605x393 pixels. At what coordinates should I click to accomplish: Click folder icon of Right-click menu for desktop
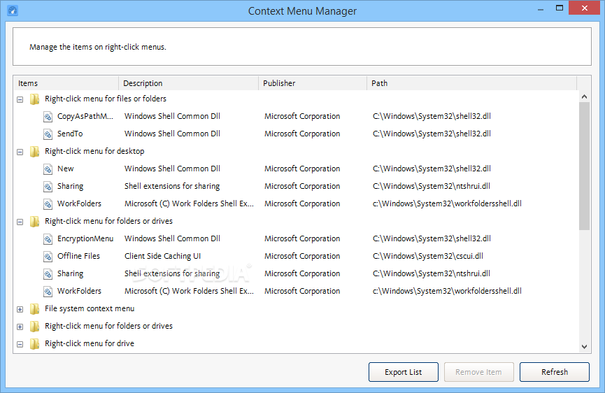tap(35, 152)
